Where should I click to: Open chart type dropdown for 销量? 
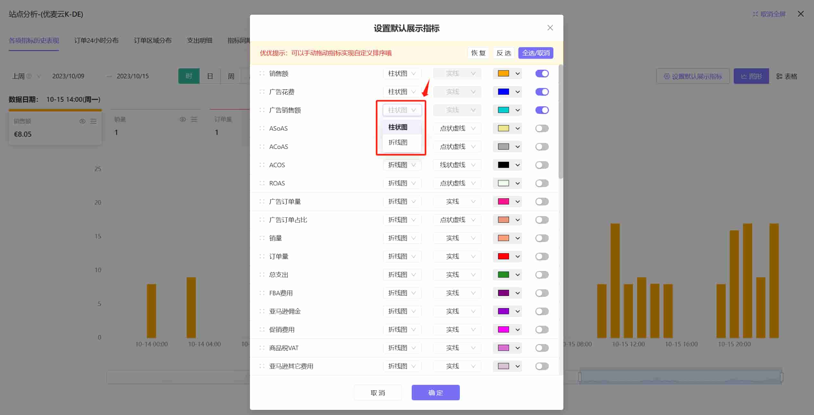[402, 238]
